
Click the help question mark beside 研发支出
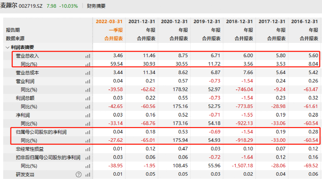(79, 175)
